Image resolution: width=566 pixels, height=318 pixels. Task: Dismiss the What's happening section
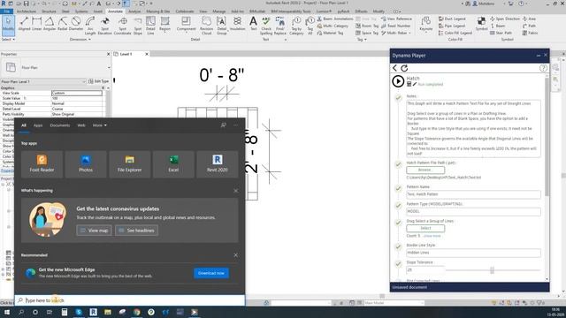click(x=236, y=191)
